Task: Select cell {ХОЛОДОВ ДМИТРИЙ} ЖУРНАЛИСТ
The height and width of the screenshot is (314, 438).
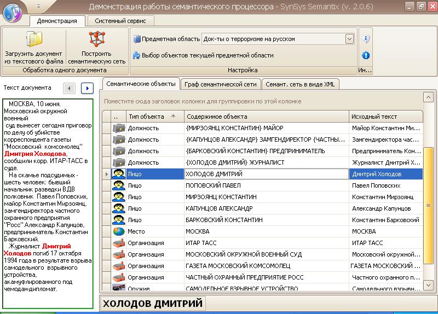Action: pyautogui.click(x=267, y=162)
